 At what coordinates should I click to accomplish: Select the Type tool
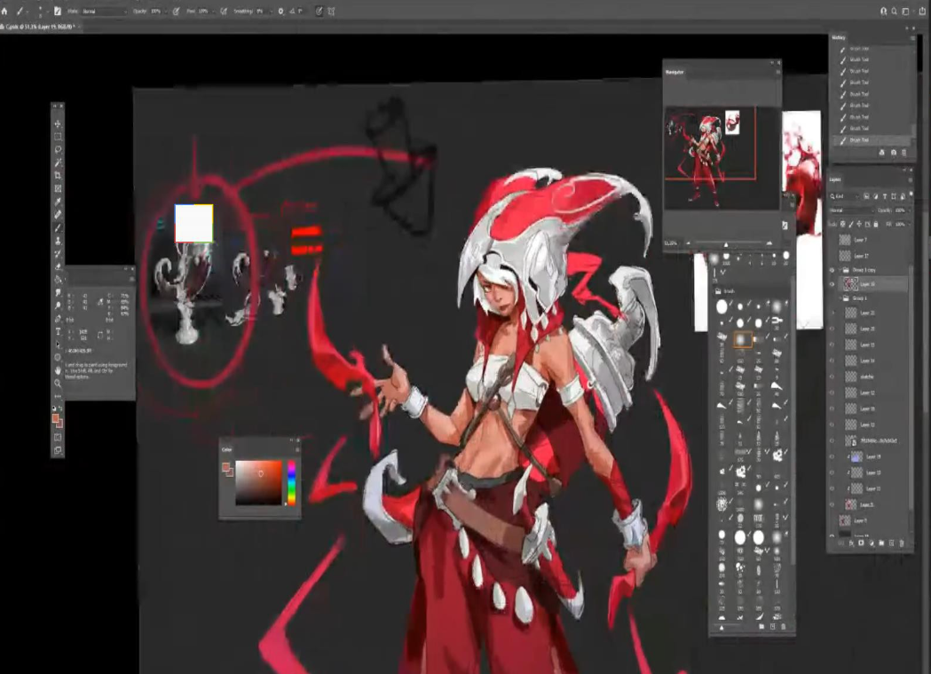[x=58, y=331]
